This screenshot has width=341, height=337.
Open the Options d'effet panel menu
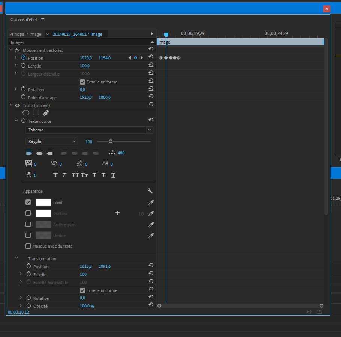click(x=43, y=20)
